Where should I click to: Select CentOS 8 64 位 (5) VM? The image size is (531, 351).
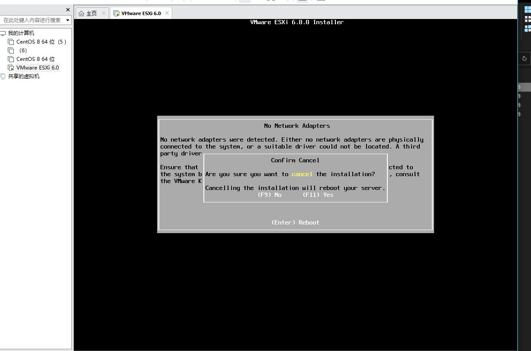point(41,42)
